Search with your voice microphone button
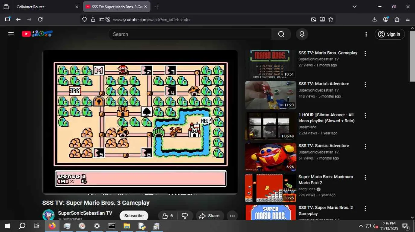This screenshot has width=415, height=232. tap(302, 34)
